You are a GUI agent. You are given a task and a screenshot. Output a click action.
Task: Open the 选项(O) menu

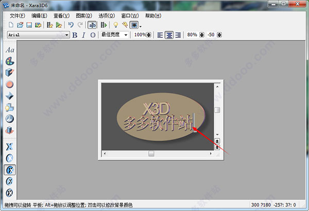click(107, 16)
